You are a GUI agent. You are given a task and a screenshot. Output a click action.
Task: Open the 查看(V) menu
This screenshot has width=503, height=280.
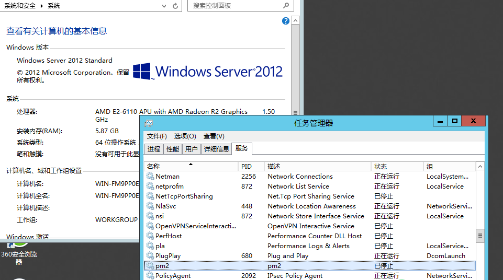tap(214, 136)
